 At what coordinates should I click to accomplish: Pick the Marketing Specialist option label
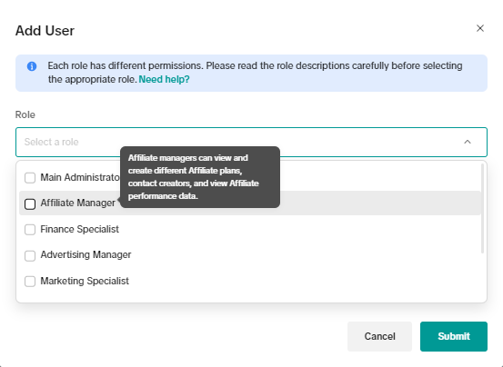[85, 282]
